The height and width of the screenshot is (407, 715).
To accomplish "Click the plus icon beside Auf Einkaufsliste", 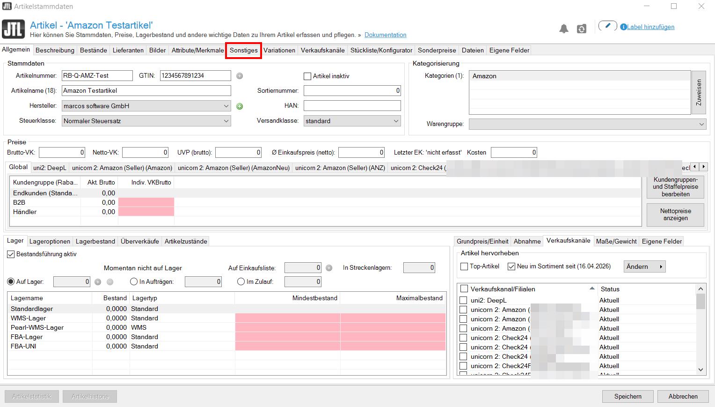I will (x=329, y=268).
